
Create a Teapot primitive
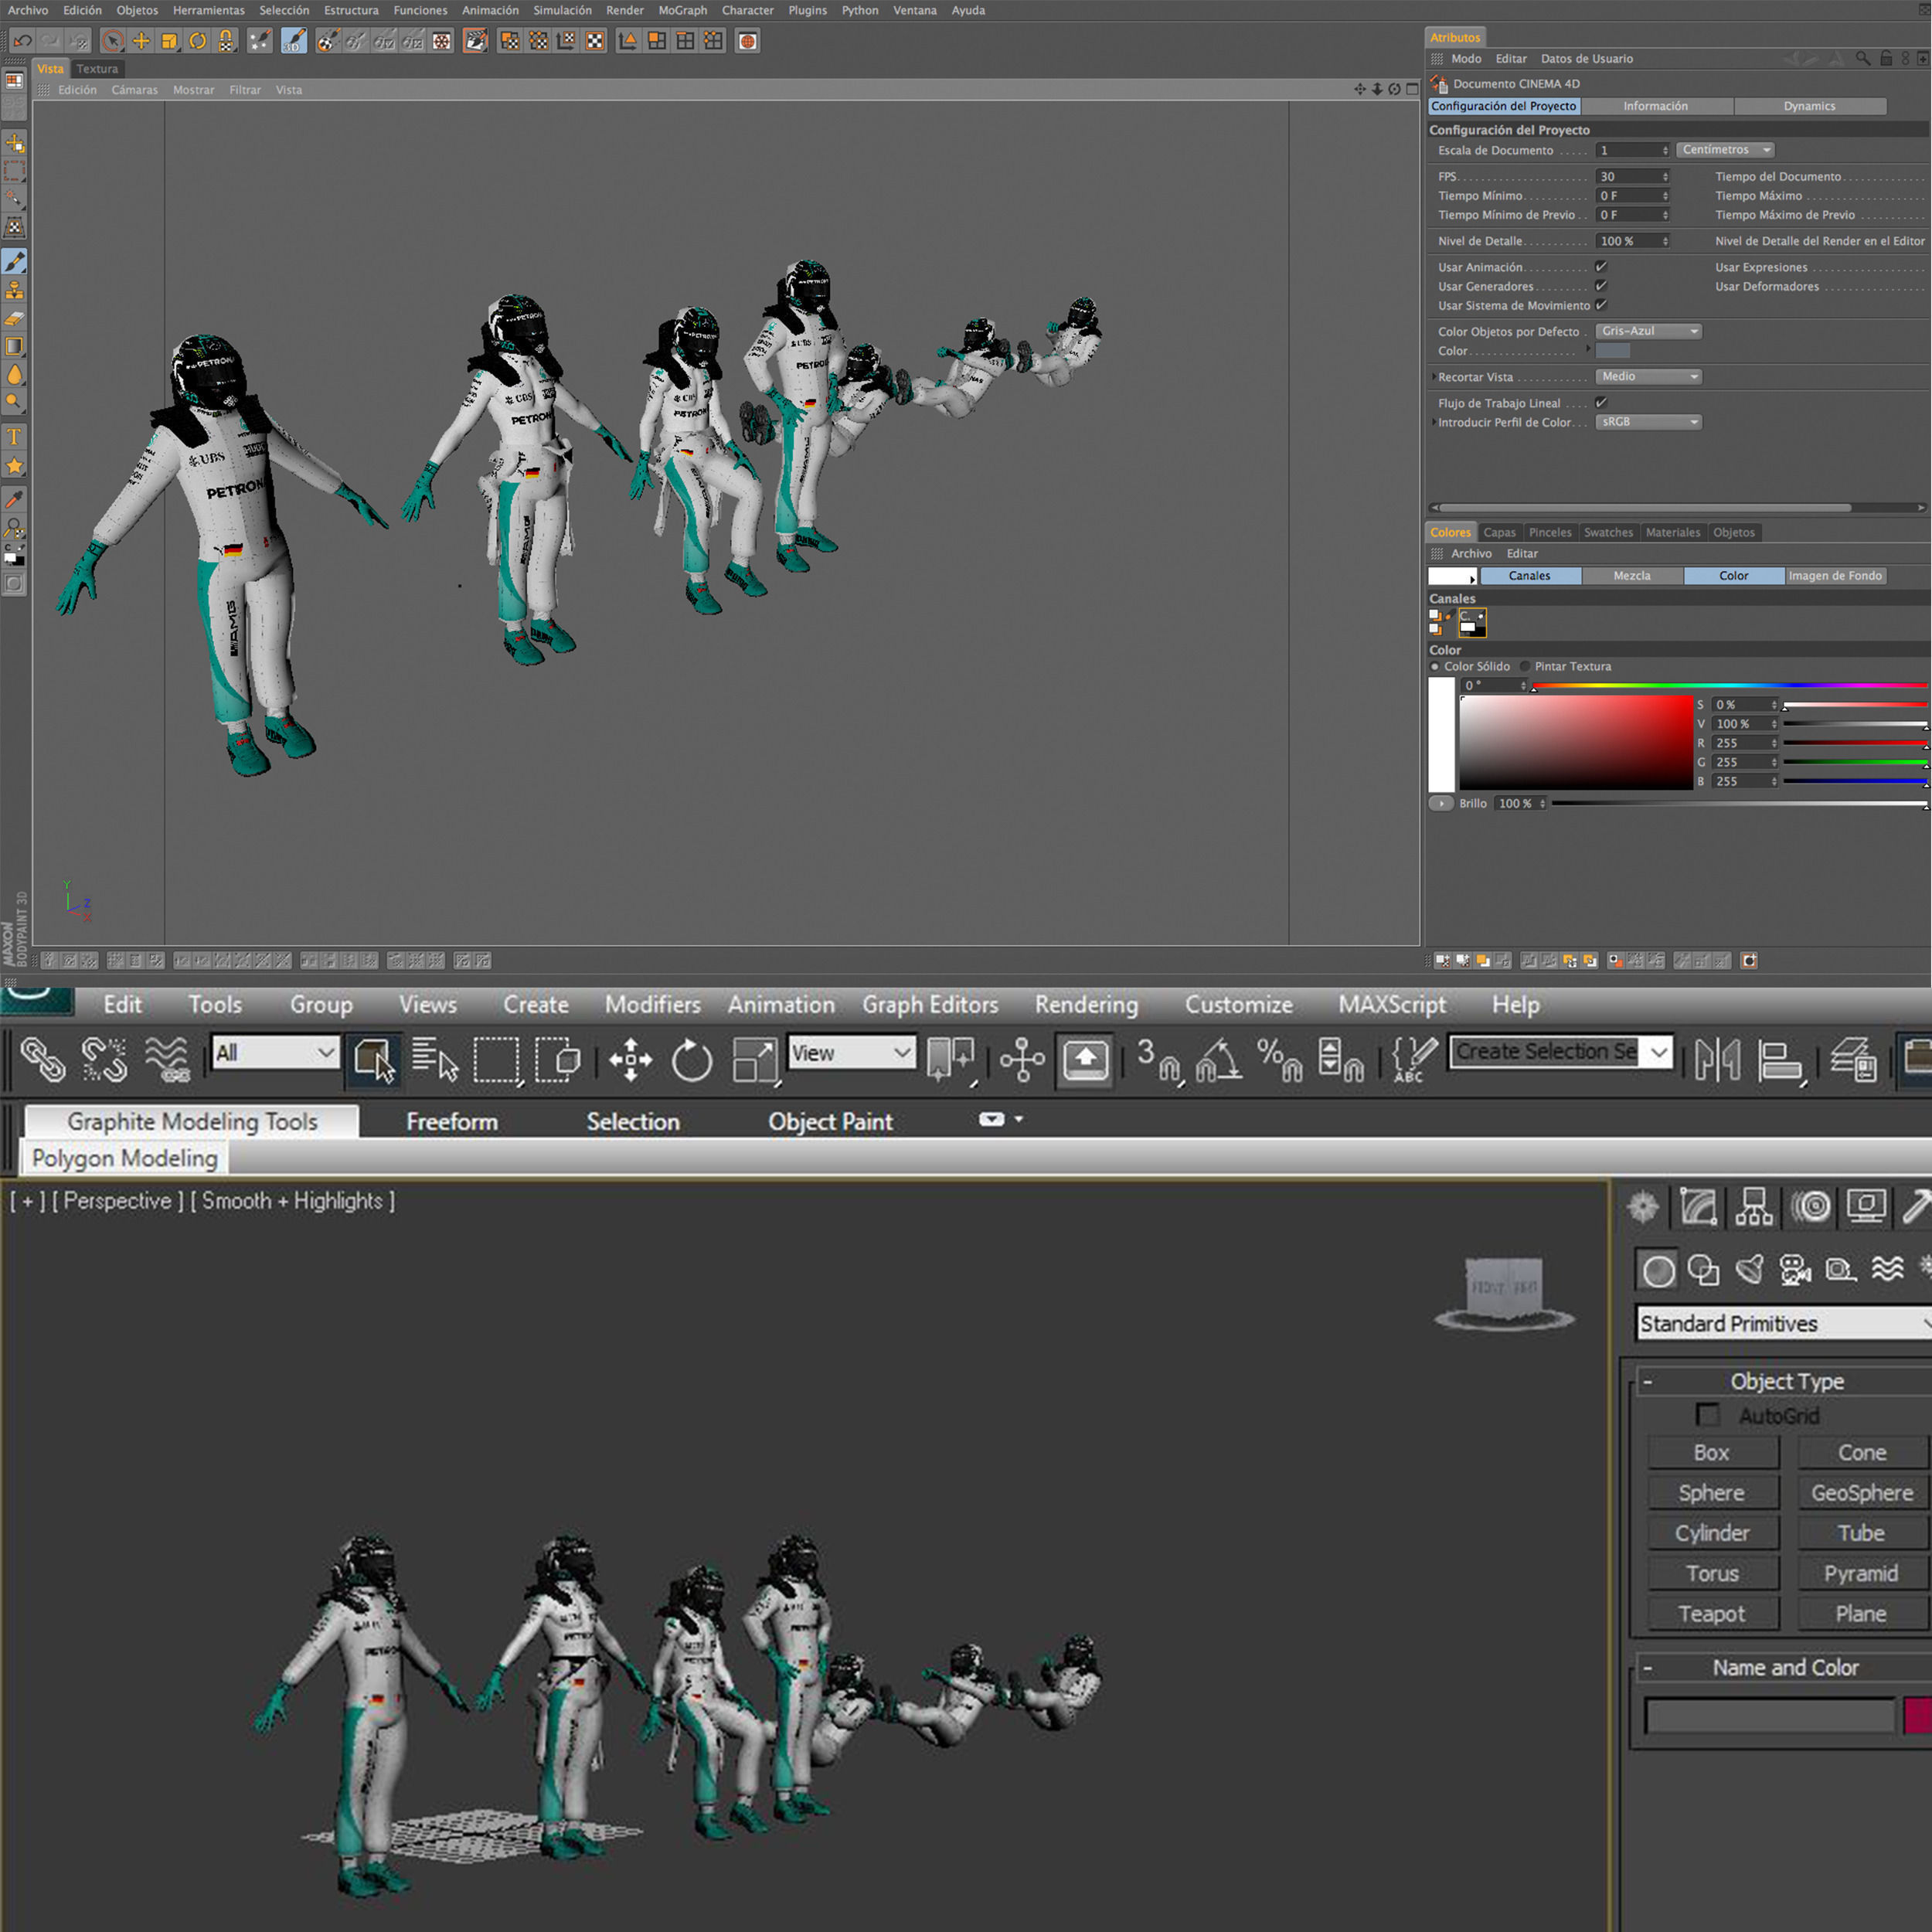click(x=1711, y=1614)
